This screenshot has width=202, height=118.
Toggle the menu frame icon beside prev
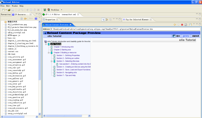point(174,36)
